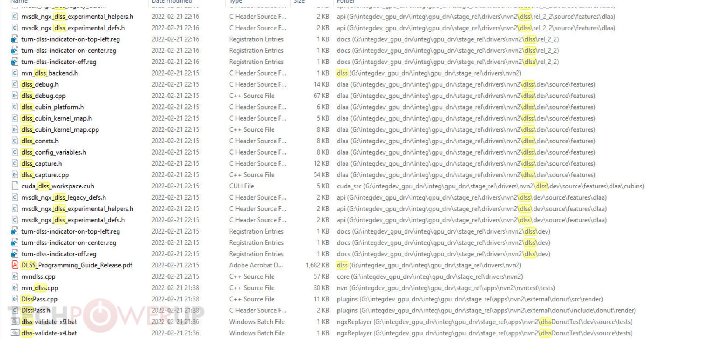
Task: Click the 57 KB size of nvndlss.cpp
Action: tap(321, 276)
